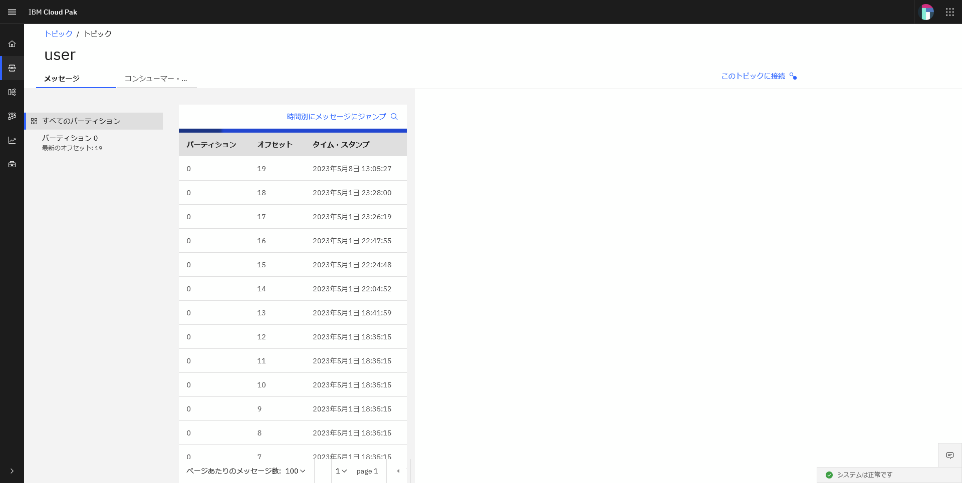The width and height of the screenshot is (962, 483).
Task: Select the message row with offset 19
Action: pos(293,169)
